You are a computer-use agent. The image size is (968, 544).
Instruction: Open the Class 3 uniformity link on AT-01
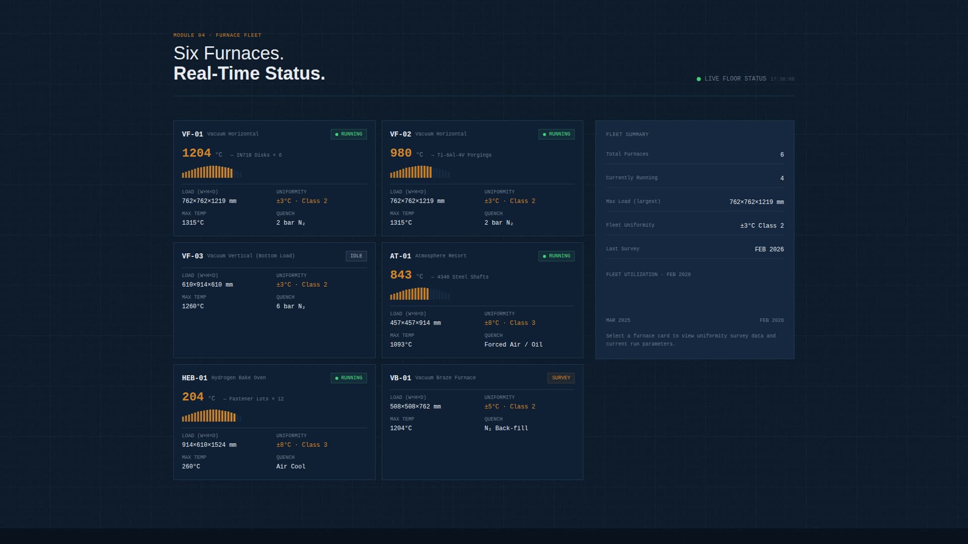(x=522, y=323)
